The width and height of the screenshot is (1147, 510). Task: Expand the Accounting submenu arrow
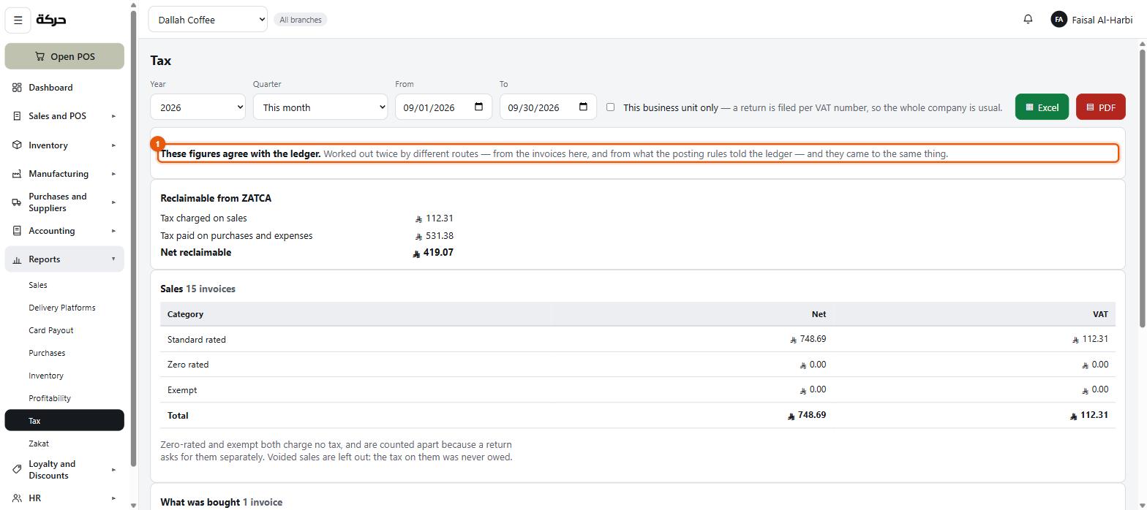113,231
